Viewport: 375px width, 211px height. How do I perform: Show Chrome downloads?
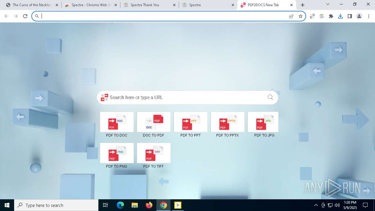[x=340, y=16]
